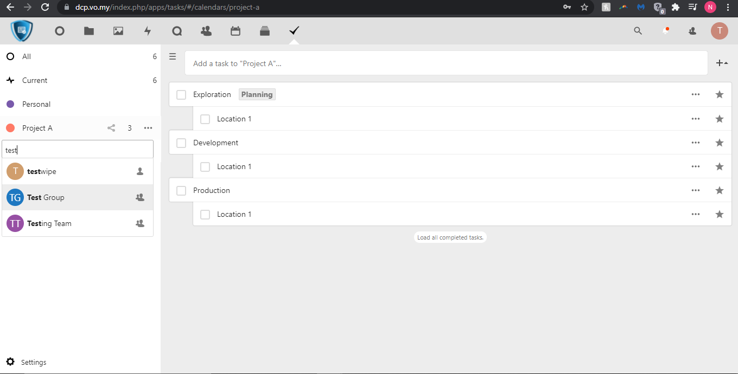Open the Photos app icon
Viewport: 738px width, 374px height.
[118, 31]
